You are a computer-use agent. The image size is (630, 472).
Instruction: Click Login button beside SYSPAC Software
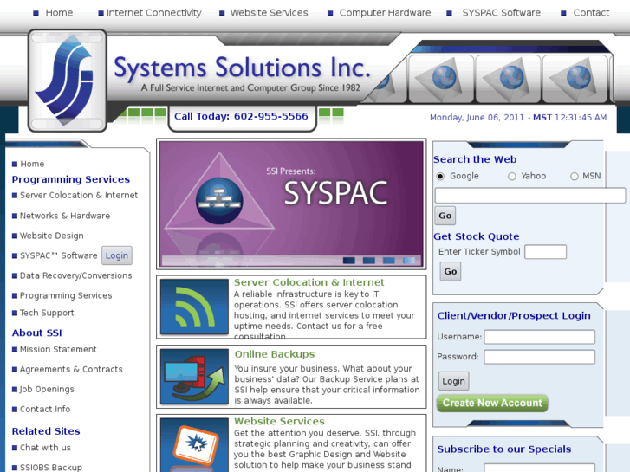pos(117,255)
